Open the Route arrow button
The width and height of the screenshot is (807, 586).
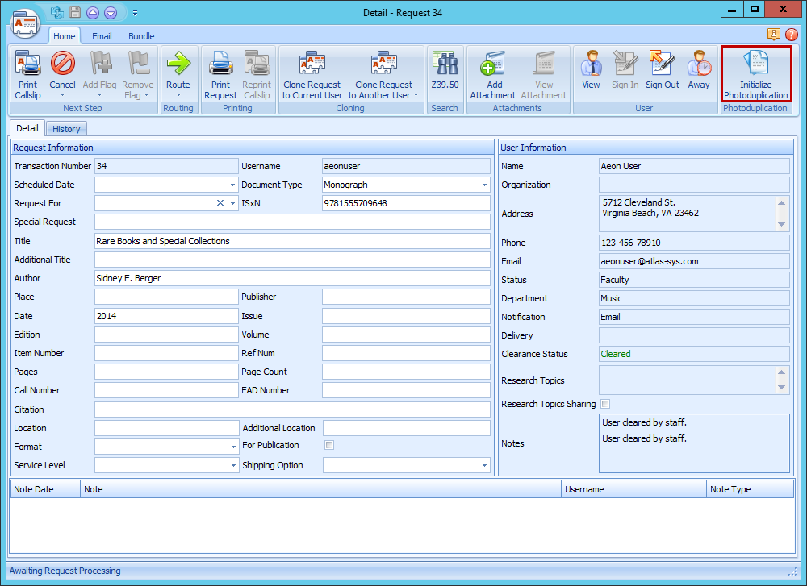coord(178,64)
